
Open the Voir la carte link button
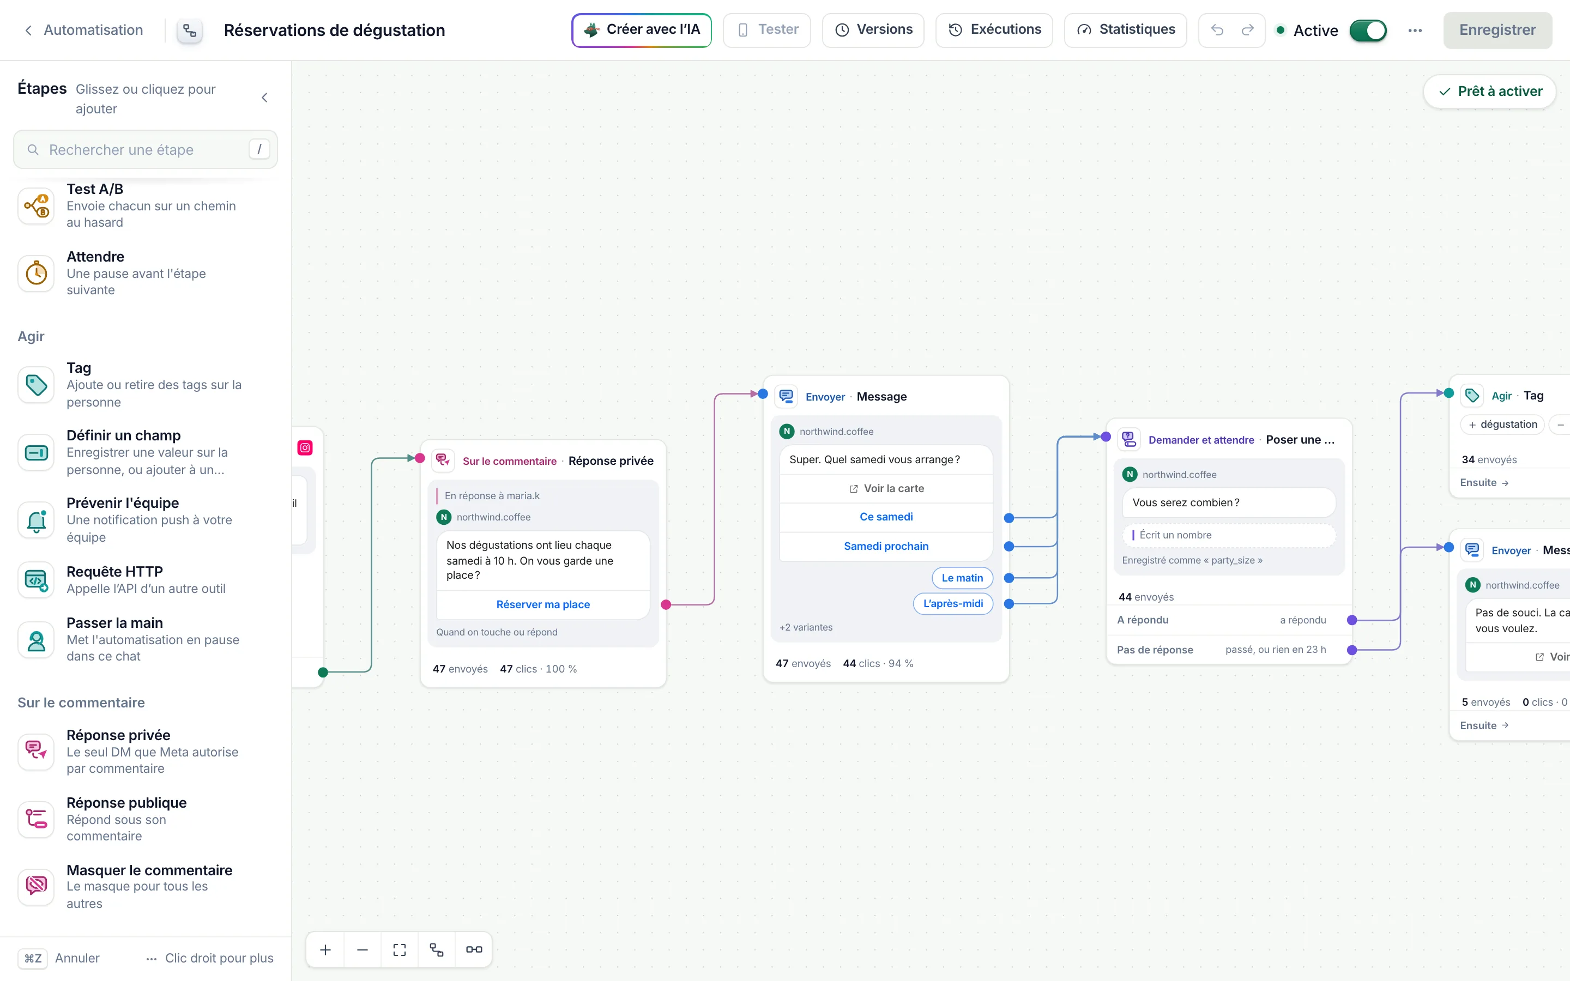tap(886, 488)
